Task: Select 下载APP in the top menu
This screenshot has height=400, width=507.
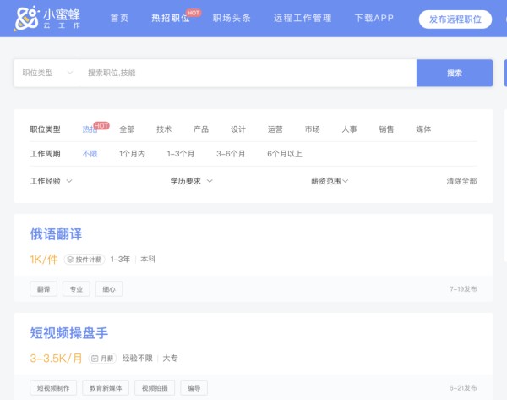Action: coord(374,18)
